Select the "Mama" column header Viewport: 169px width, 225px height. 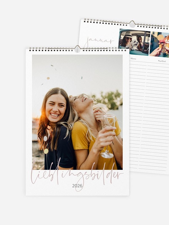(x=133, y=58)
